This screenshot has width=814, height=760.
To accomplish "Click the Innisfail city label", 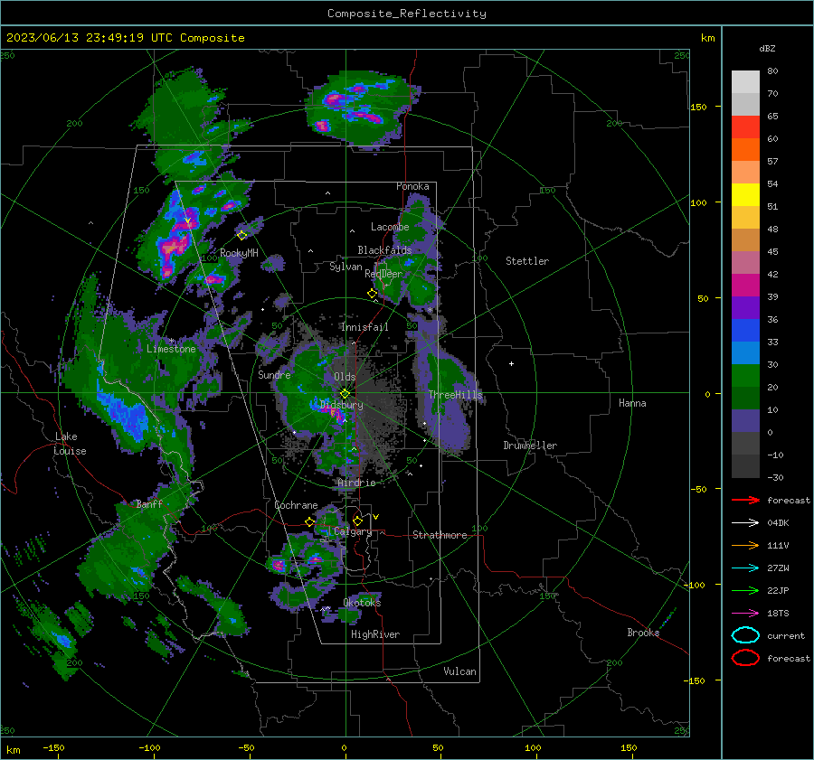I will click(x=364, y=327).
